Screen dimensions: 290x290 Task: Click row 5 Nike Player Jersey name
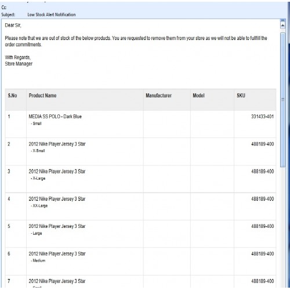tap(57, 226)
